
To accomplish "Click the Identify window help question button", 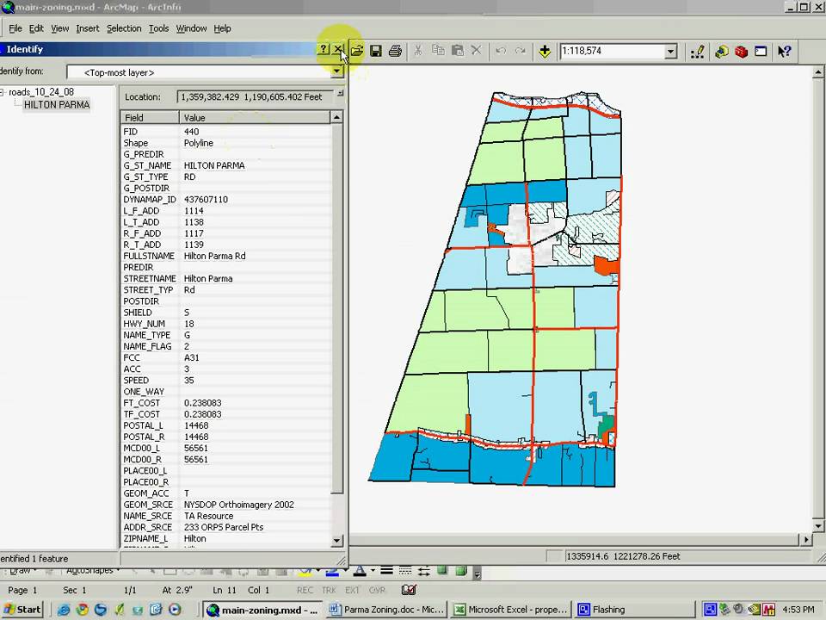I will tap(324, 49).
